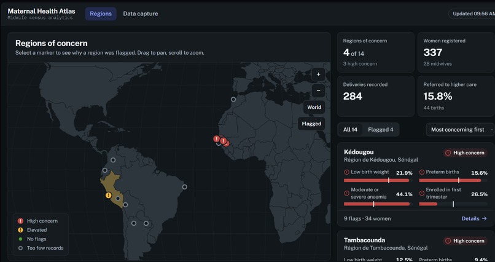Click Tambacounda's High concern badge
This screenshot has width=495, height=262.
click(465, 241)
